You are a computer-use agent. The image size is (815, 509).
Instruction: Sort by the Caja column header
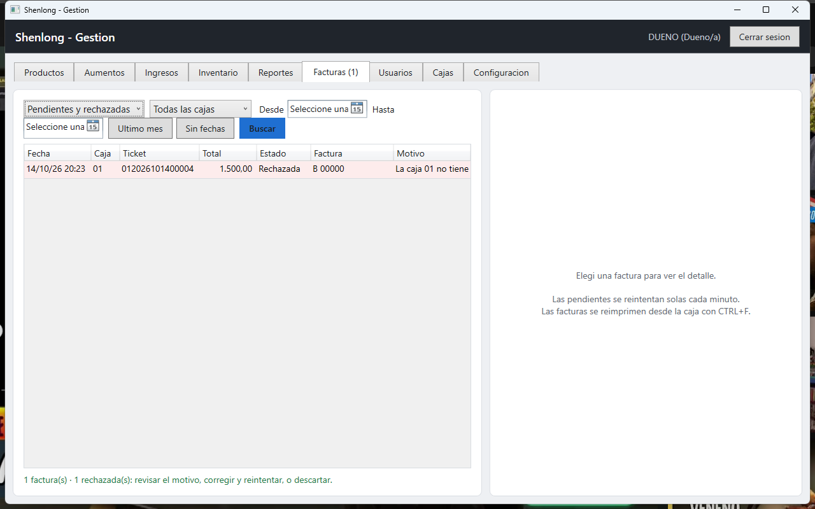(x=105, y=153)
